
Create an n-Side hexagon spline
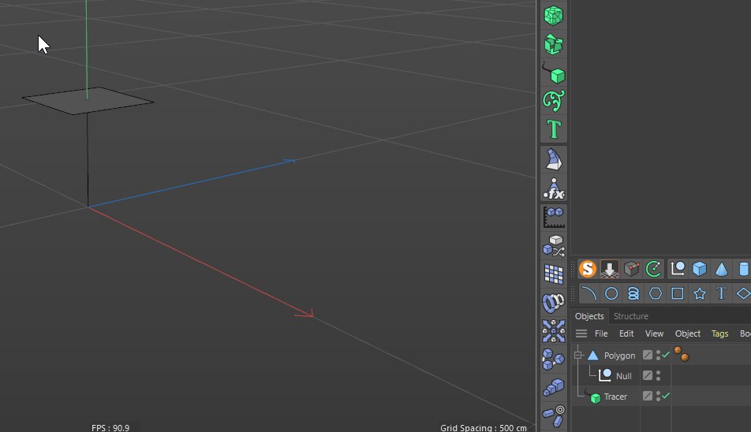tap(656, 293)
